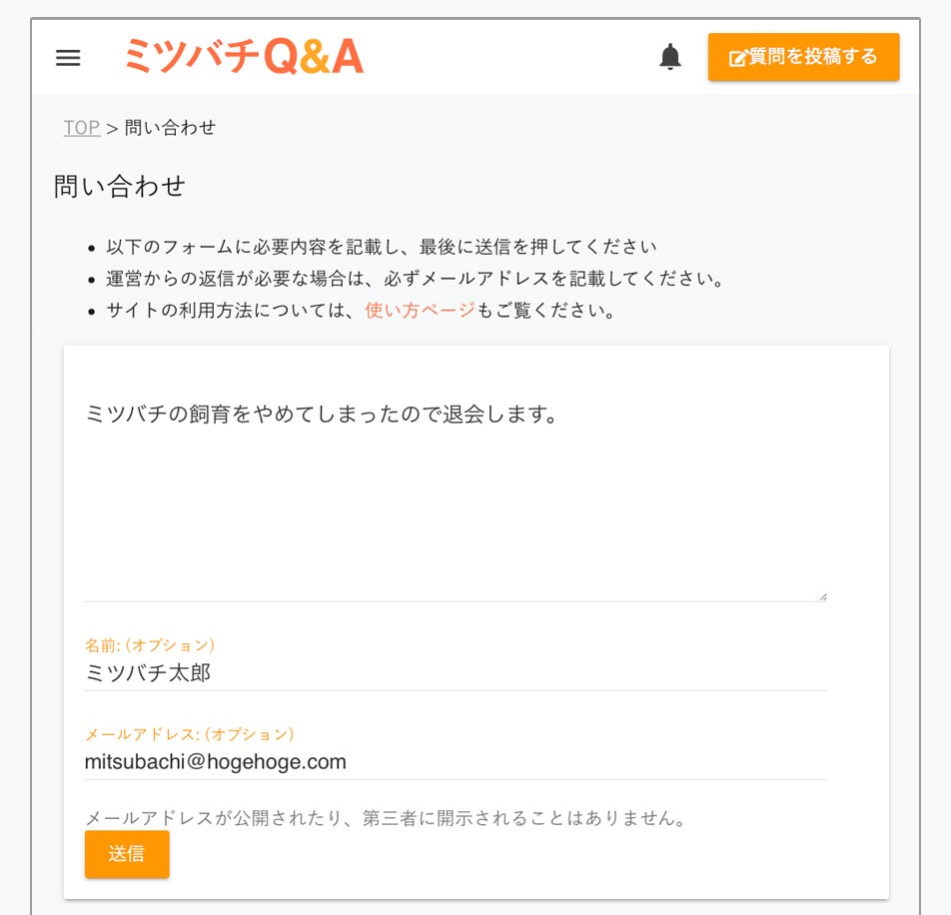
Task: Click the 名前: (オプション) label
Action: coord(150,645)
